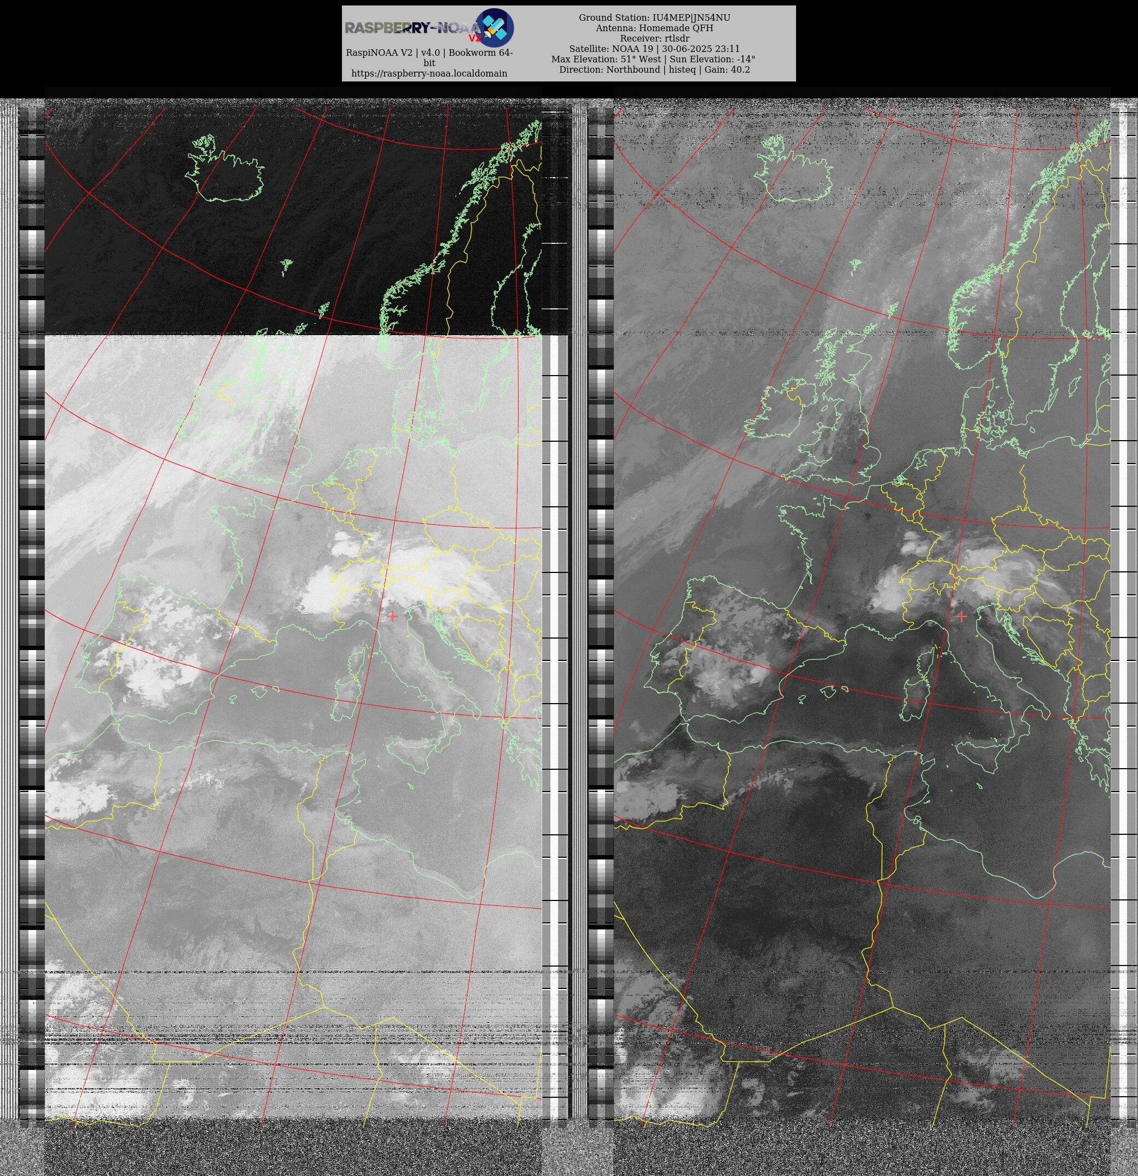Select the 'Receiver: rtlsdr' line

(x=654, y=38)
